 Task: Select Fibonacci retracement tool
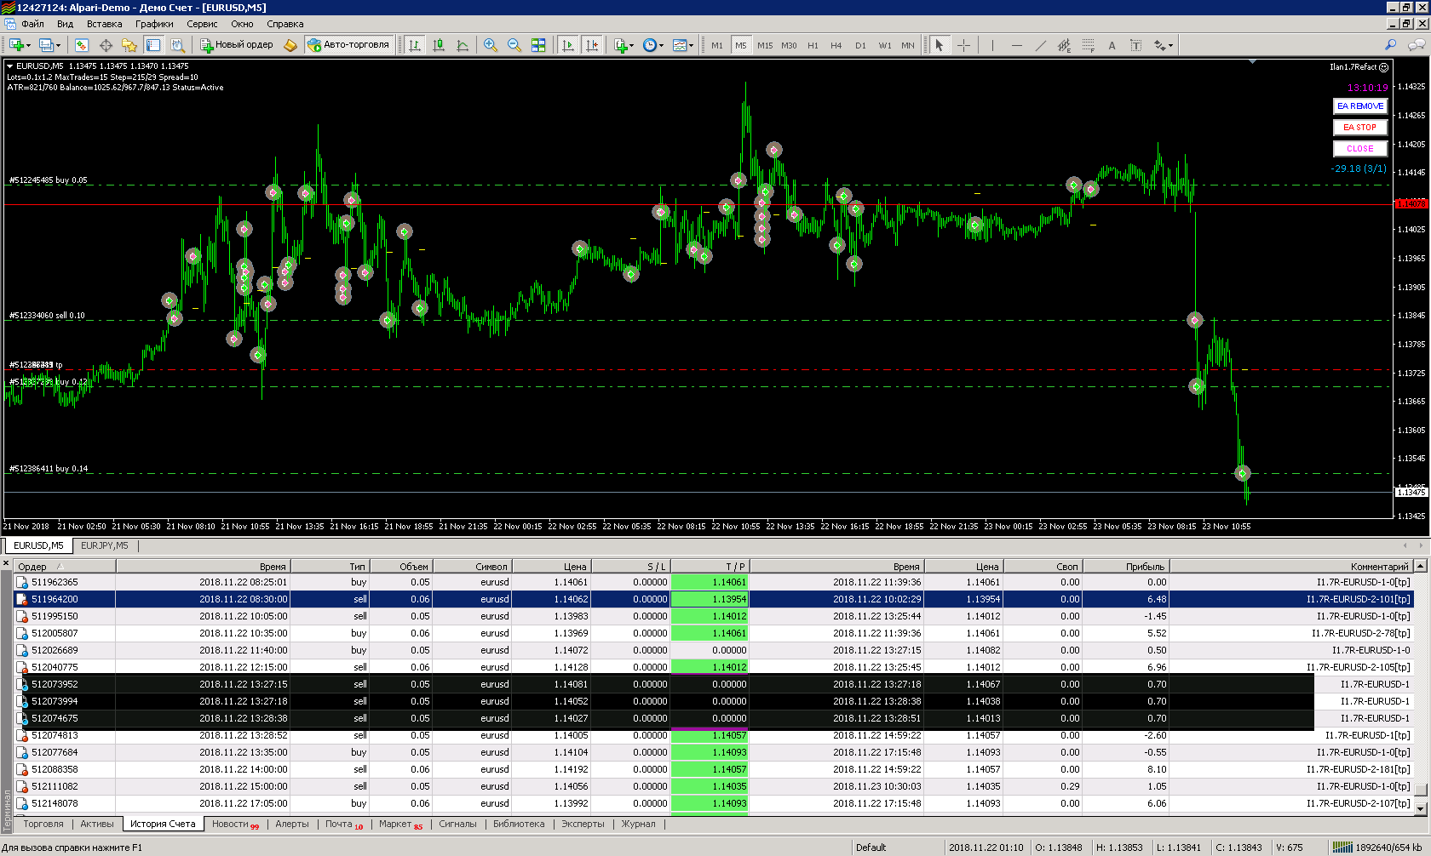(1088, 45)
